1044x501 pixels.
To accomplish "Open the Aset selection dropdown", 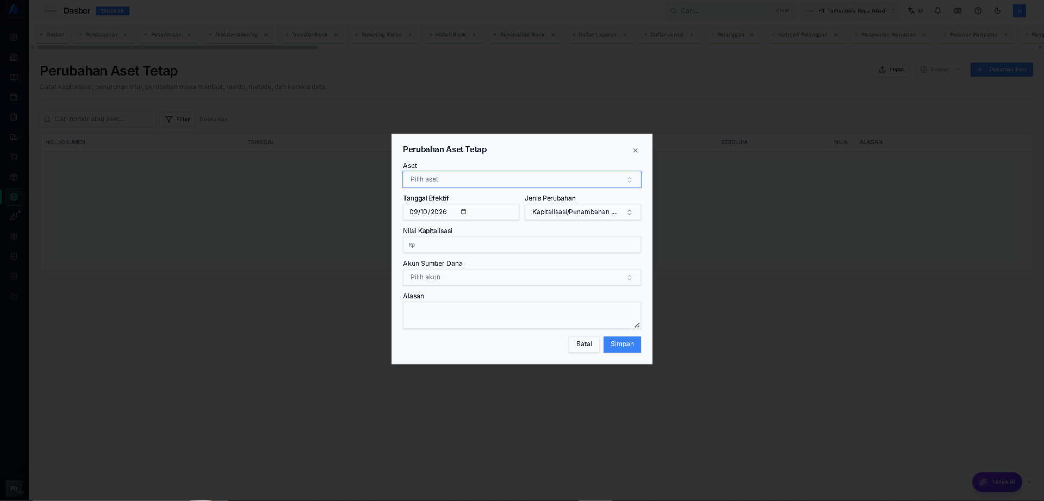I will point(521,179).
